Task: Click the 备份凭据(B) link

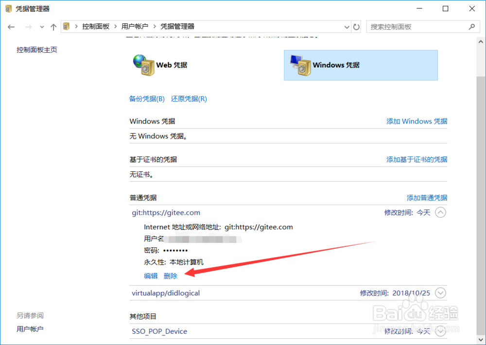Action: click(x=147, y=99)
